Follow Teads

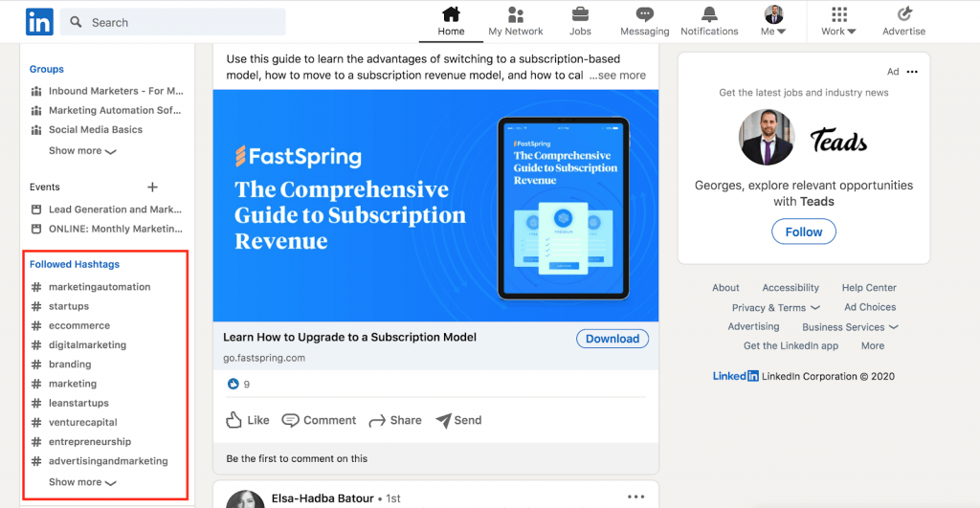coord(804,232)
